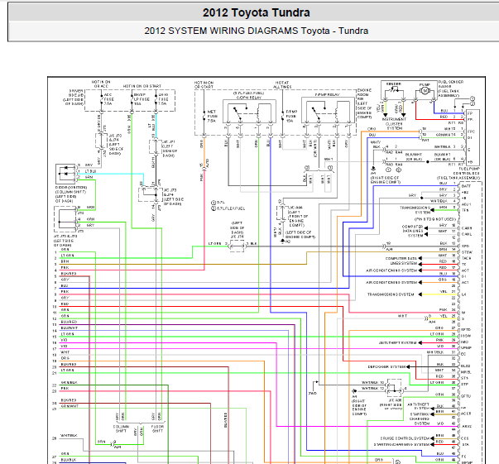Click the GRN/WHT wire label on row 25
Image resolution: width=499 pixels, height=464 pixels.
pos(70,406)
